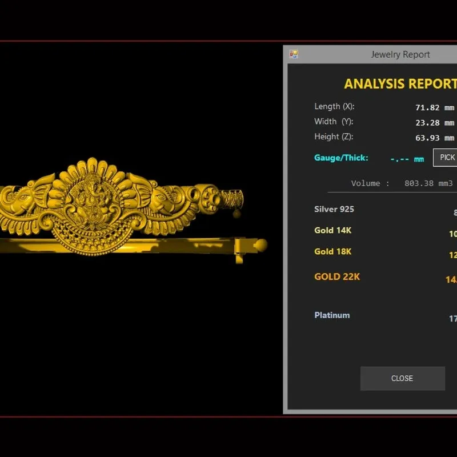
Task: Click the 803.38 mm3 volume value
Action: tap(428, 183)
